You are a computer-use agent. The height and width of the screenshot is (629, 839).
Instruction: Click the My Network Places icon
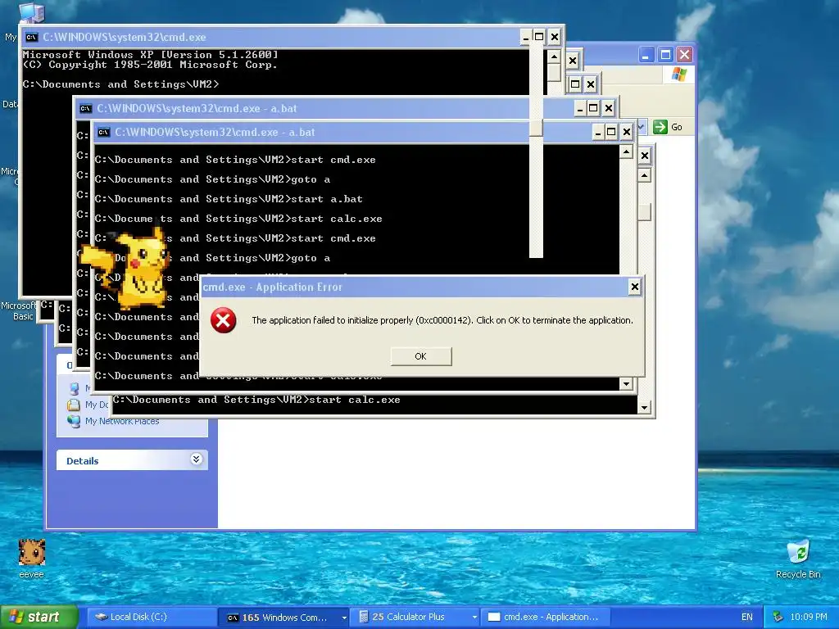tap(74, 421)
